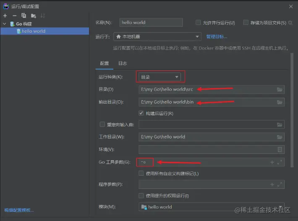Close the 运行/调试配置 dialog
Image resolution: width=298 pixels, height=221 pixels.
(291, 6)
